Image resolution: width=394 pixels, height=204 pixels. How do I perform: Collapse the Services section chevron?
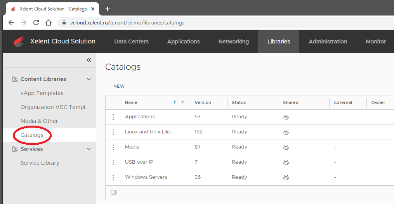pos(89,149)
